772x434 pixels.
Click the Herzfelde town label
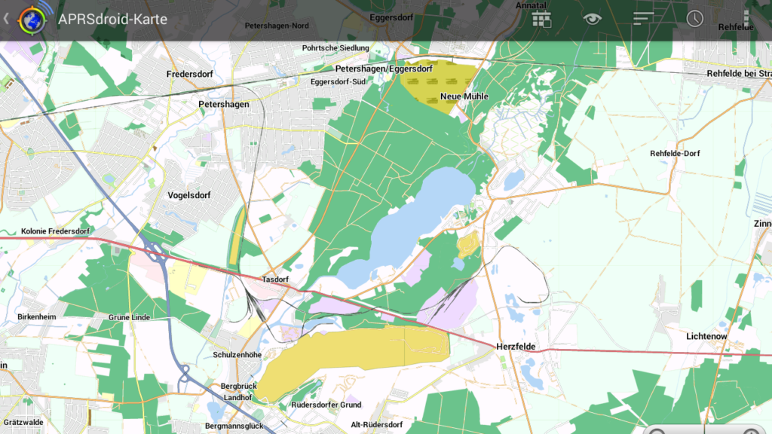(x=516, y=347)
